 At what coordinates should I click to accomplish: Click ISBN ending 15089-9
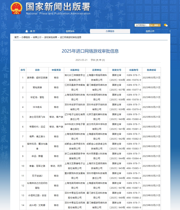(134, 205)
